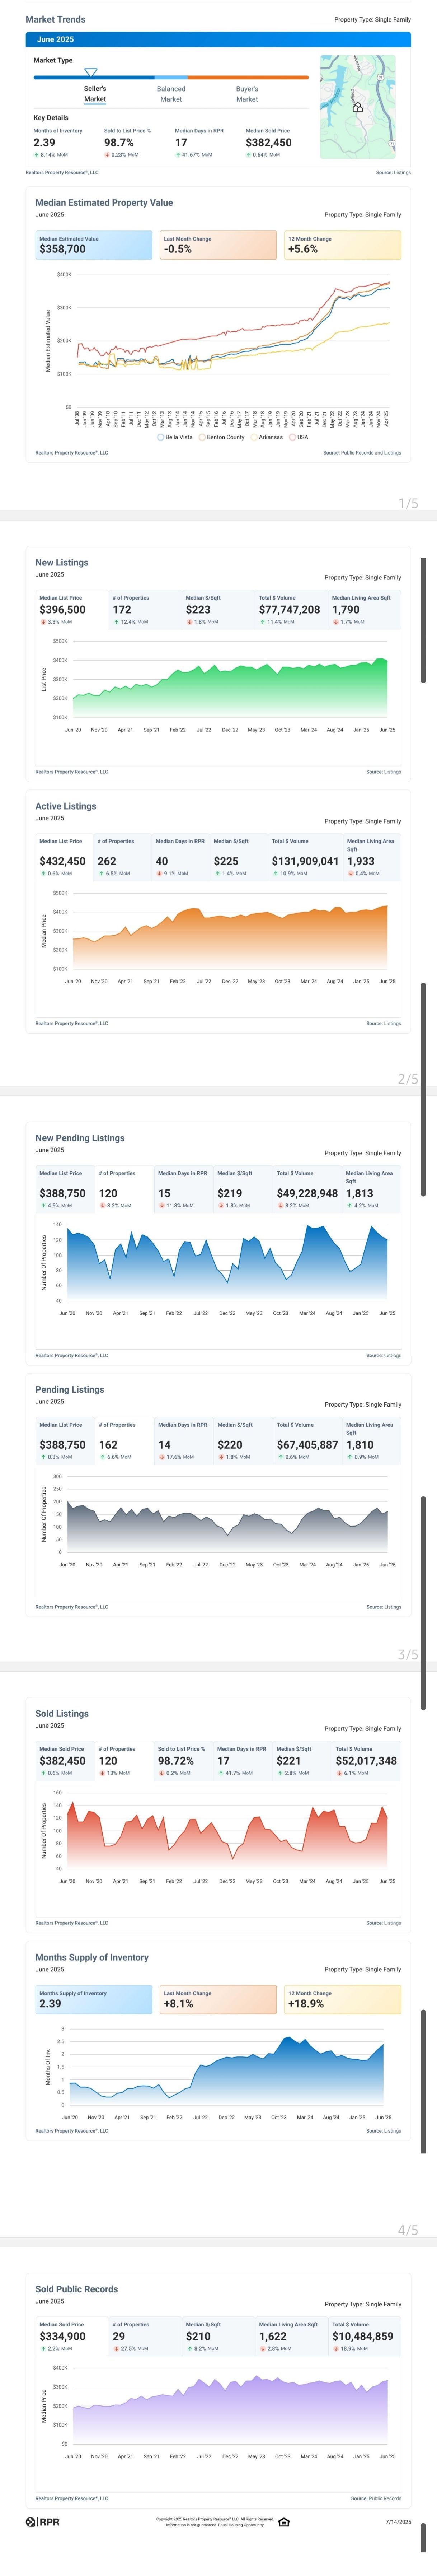Click the up arrow beside New Listings 12.4% MoM
Viewport: 437px width, 2576px height.
pyautogui.click(x=116, y=622)
